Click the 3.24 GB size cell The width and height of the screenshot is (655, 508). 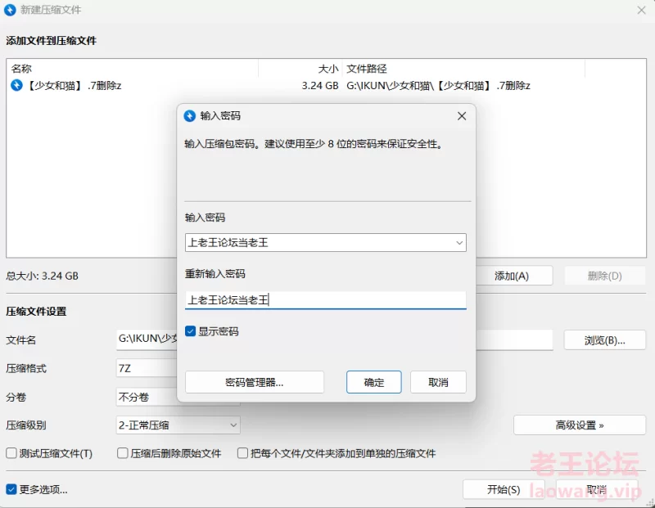[320, 86]
